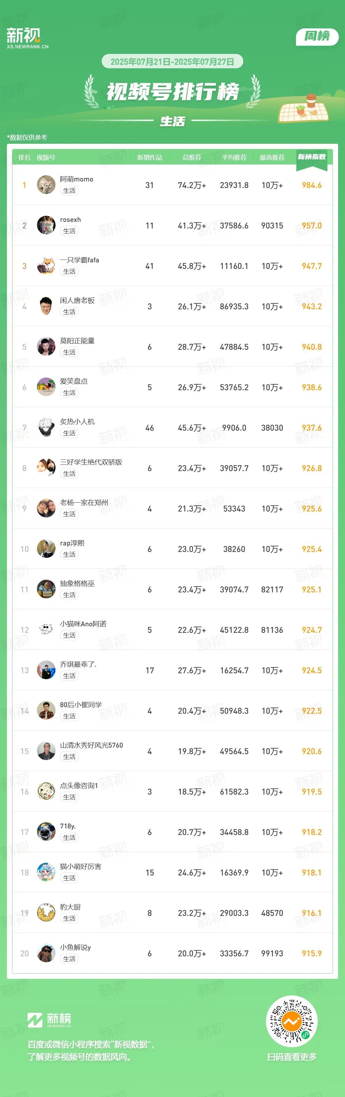Select the 闲人唐老板 profile picture
The width and height of the screenshot is (345, 1097).
(46, 306)
